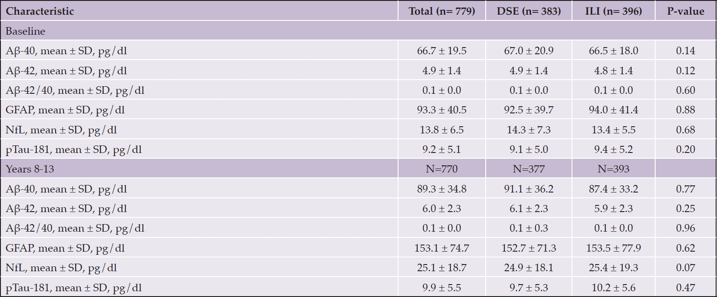Select the Total (n= 779) column header
Viewport: 717px width, 297px height.
(442, 11)
